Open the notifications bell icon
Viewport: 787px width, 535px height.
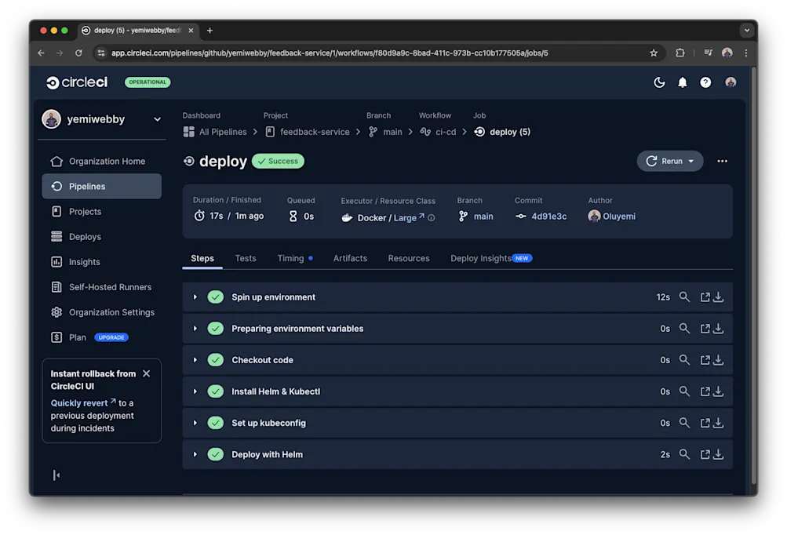tap(682, 82)
